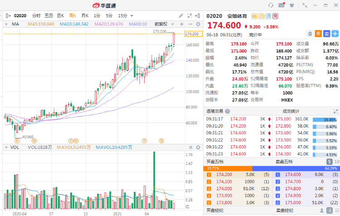The image size is (340, 216).
Task: Open the messages envelope icon
Action: click(x=282, y=5)
